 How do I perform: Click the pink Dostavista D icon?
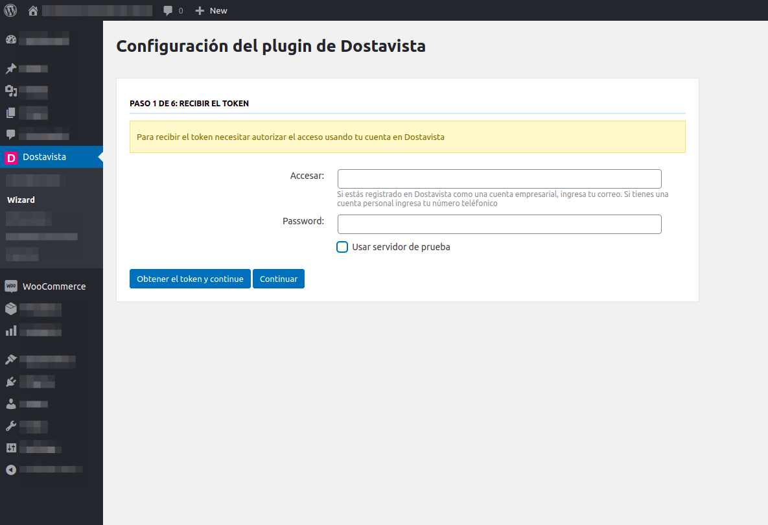coord(11,157)
